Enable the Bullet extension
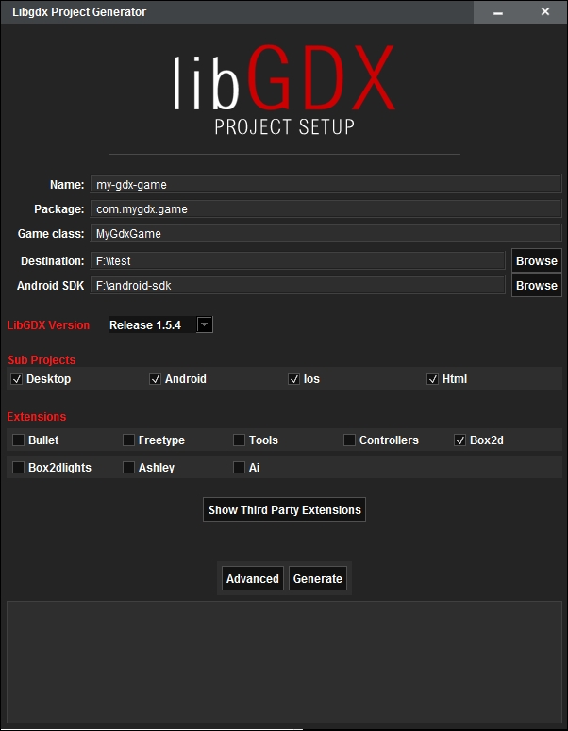The height and width of the screenshot is (731, 568). coord(18,440)
